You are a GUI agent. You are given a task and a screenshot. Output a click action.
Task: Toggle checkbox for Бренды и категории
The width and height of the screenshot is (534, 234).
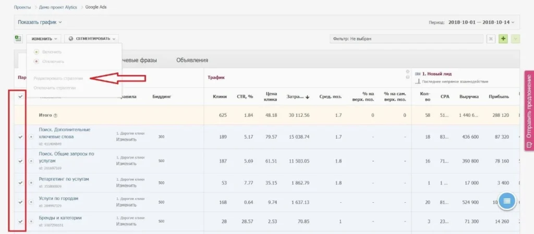[20, 221]
